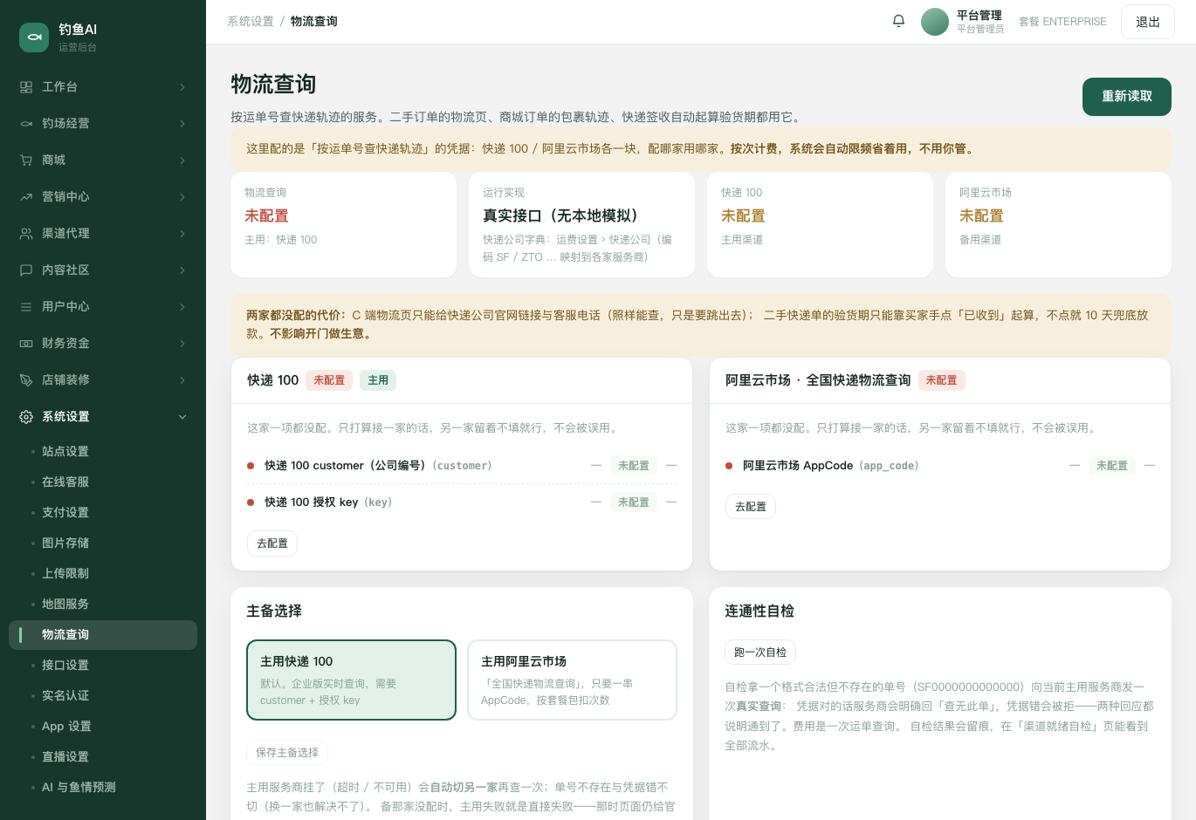The height and width of the screenshot is (820, 1196).
Task: Click the 工作台 dashboard icon
Action: (x=26, y=87)
